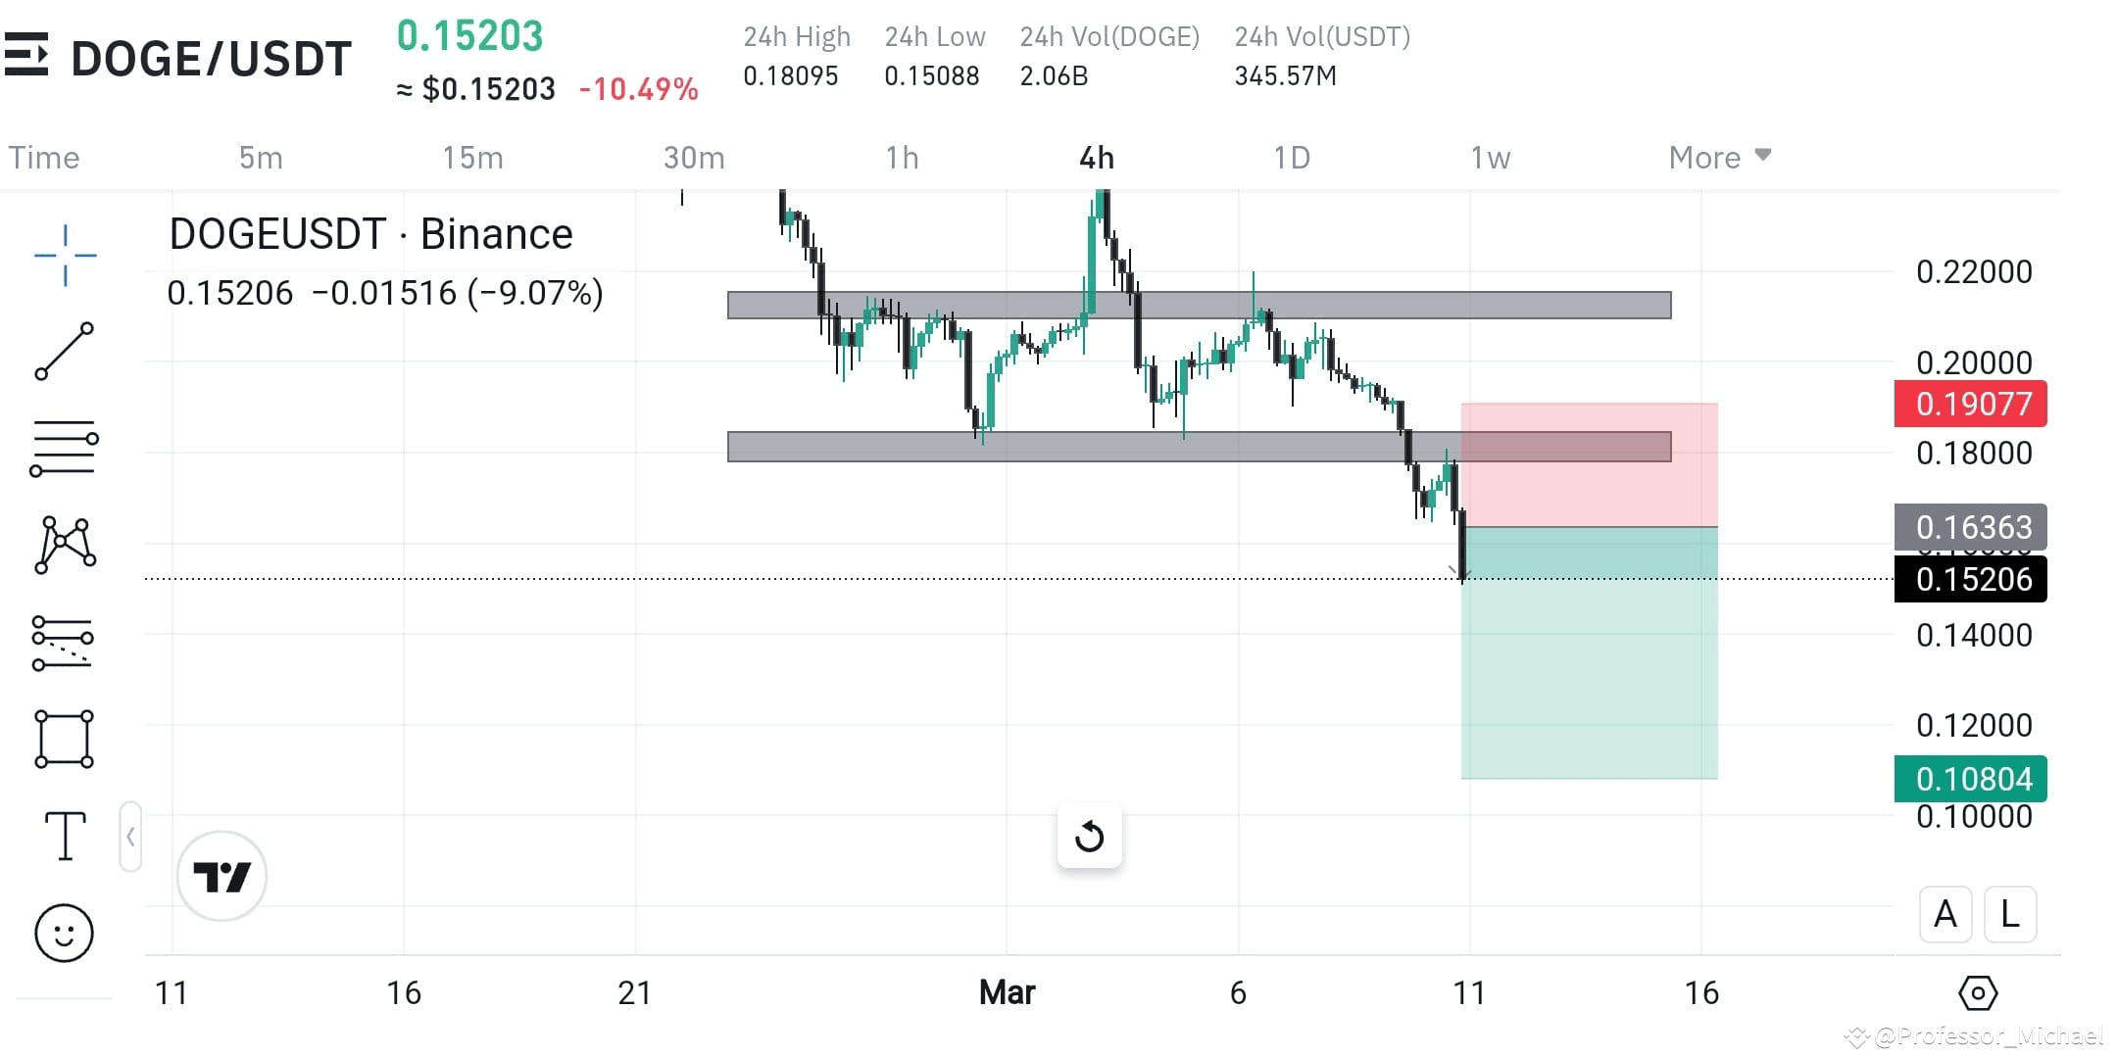Select the XABCD pattern tool
The image size is (2117, 1058).
pyautogui.click(x=64, y=545)
